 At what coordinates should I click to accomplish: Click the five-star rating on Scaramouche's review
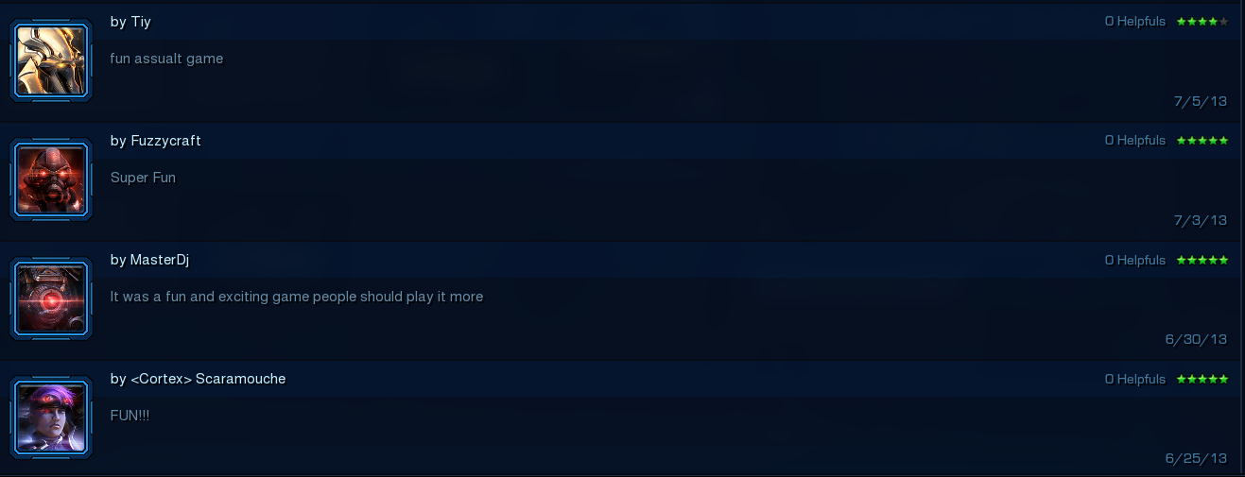coord(1202,379)
